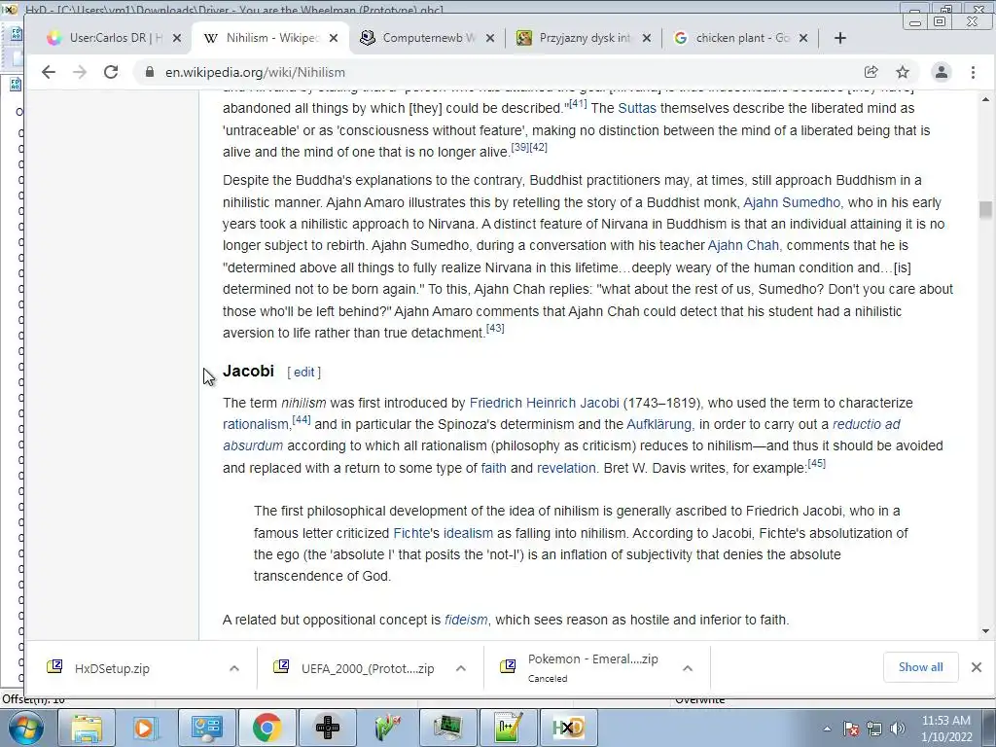Open the rationalism link
Screen dimensions: 996x747
[256, 424]
